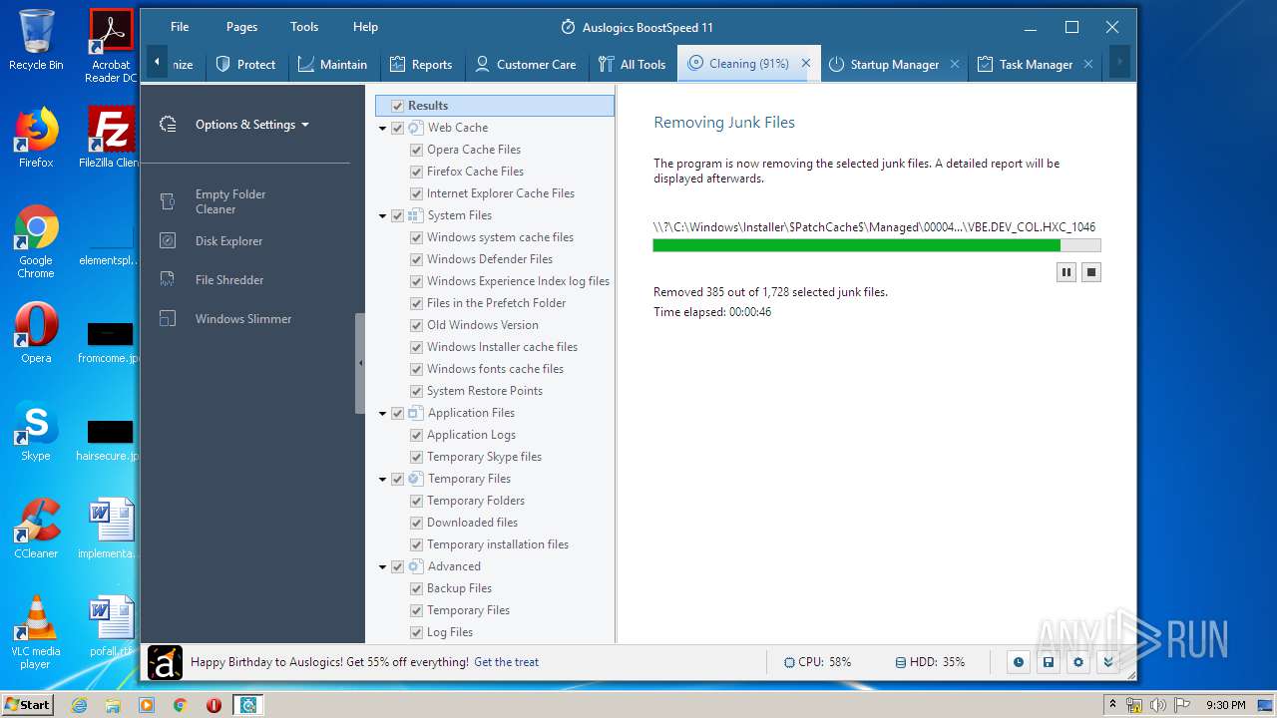The image size is (1277, 718).
Task: Launch Firefox from the desktop
Action: point(36,138)
